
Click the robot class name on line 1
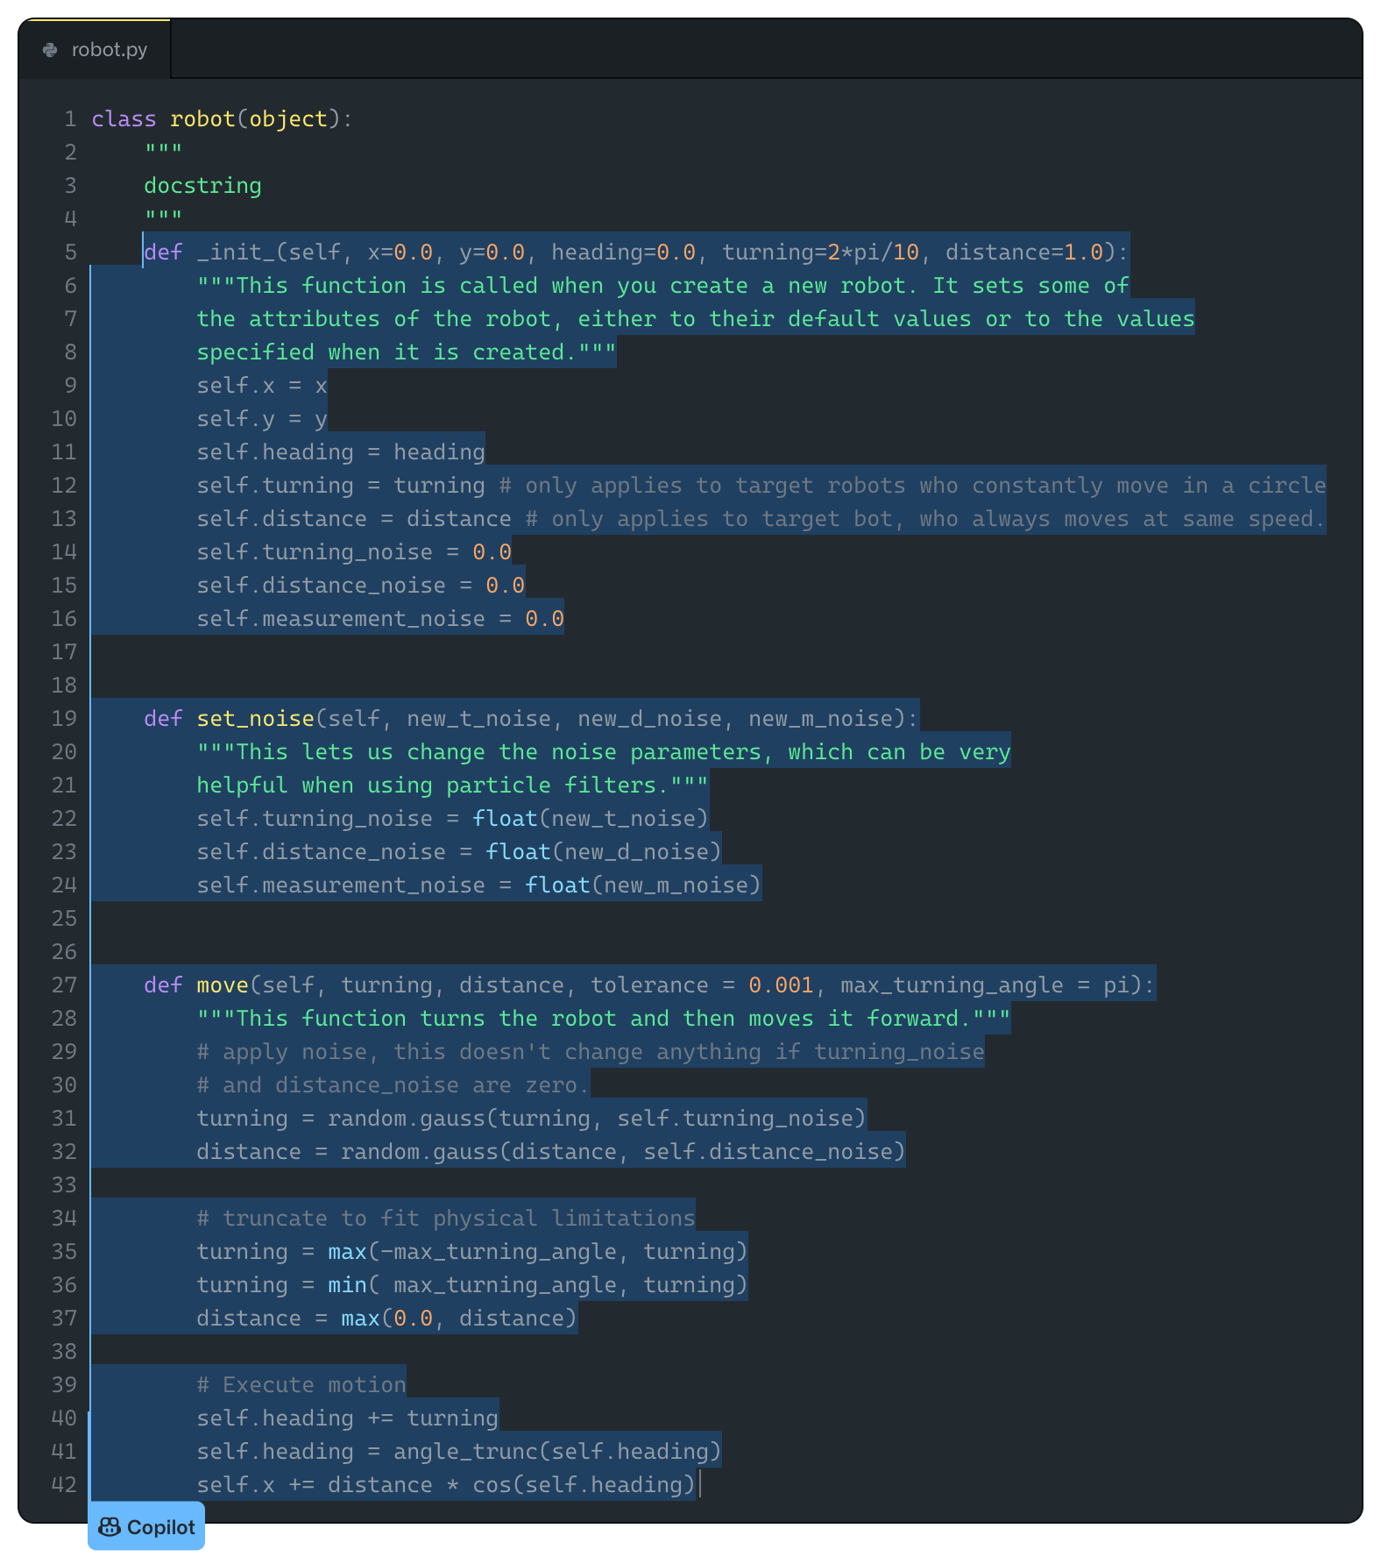pyautogui.click(x=202, y=119)
